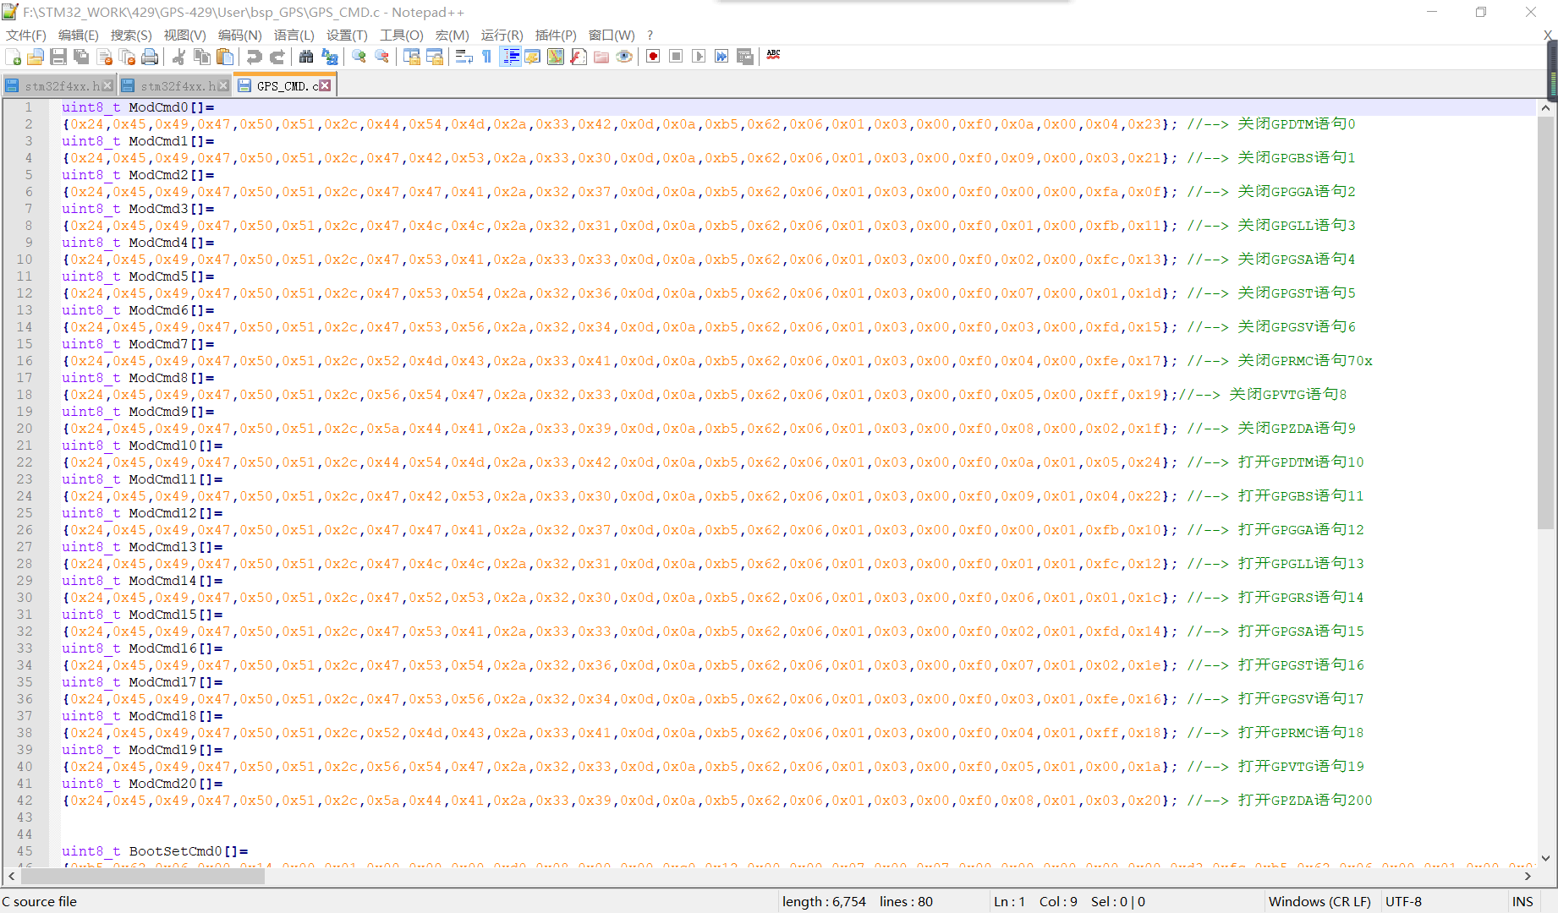
Task: Open the 编辑(E) menu
Action: pyautogui.click(x=79, y=35)
